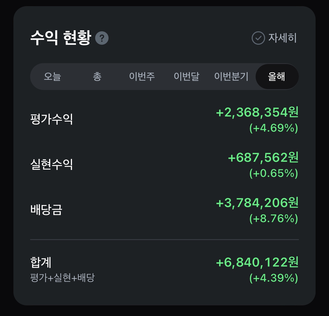Image resolution: width=329 pixels, height=316 pixels.
Task: Click the 수익 현황 heading
Action: [61, 38]
